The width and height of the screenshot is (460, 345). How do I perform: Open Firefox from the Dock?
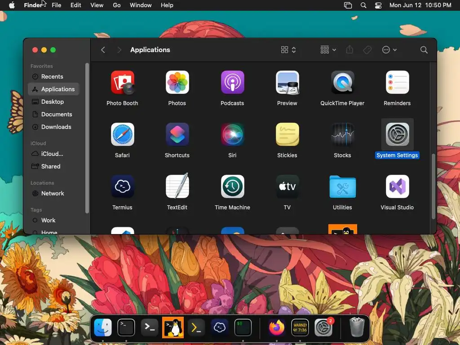coord(277,327)
